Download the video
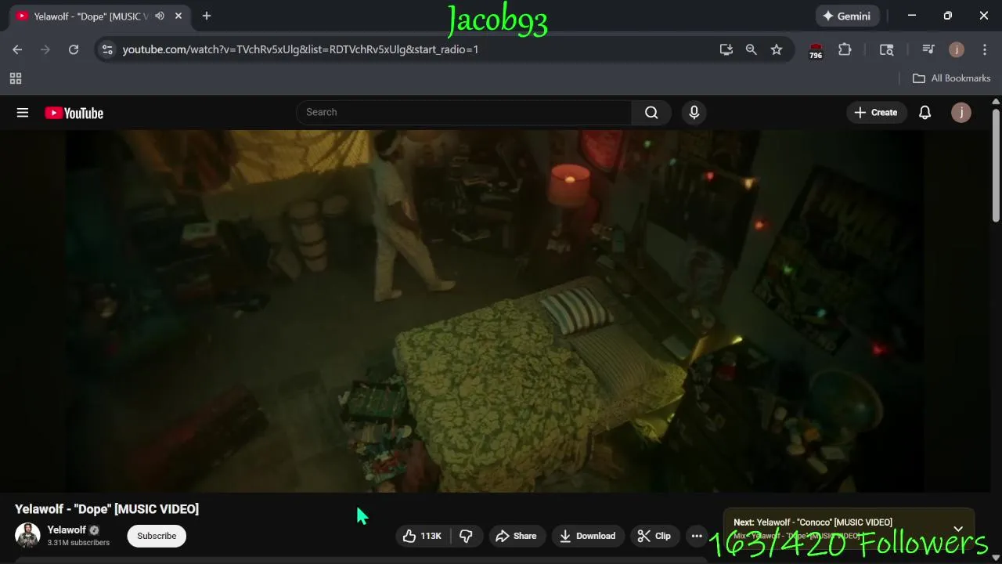1002x564 pixels. 588,536
